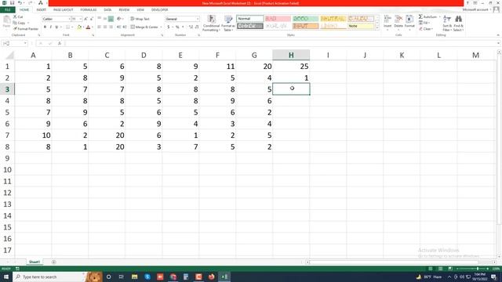Click the orientation text angle icon

pyautogui.click(x=119, y=19)
